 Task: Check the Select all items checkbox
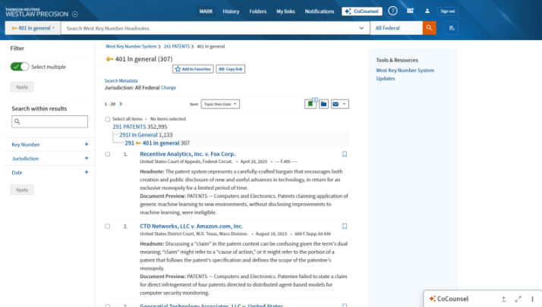pos(108,119)
